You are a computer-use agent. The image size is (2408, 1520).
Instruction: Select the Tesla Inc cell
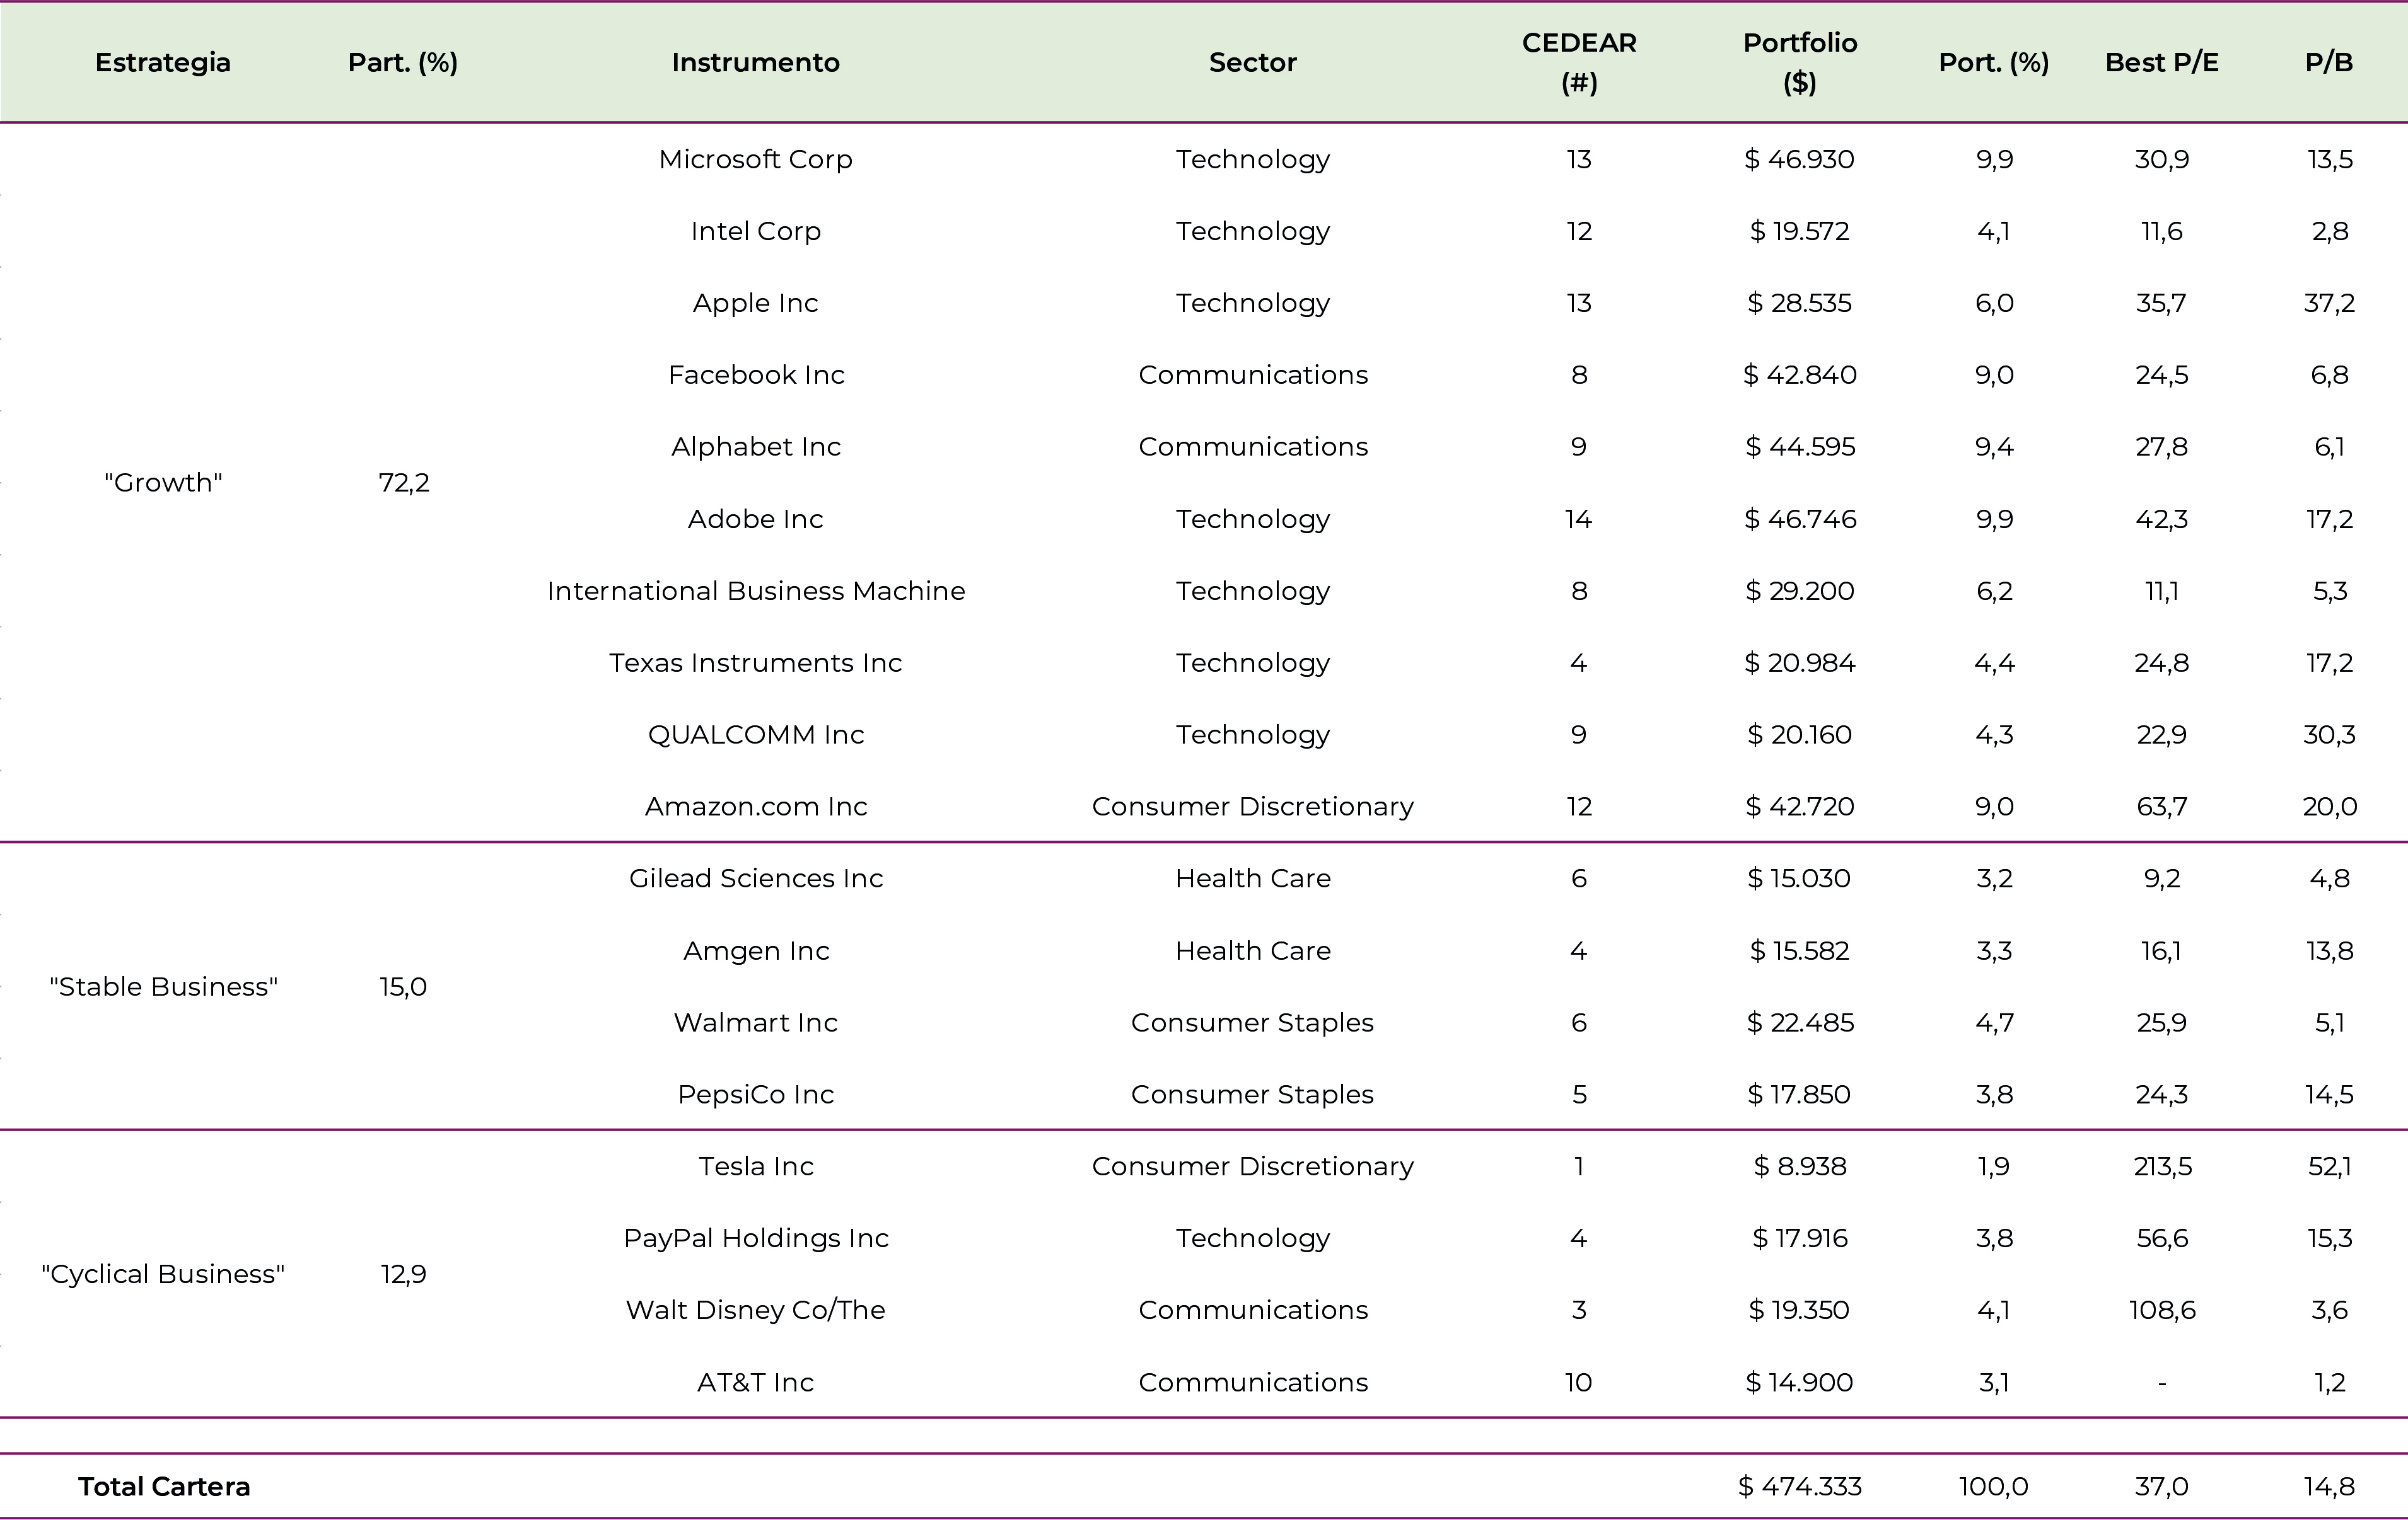pos(755,1166)
